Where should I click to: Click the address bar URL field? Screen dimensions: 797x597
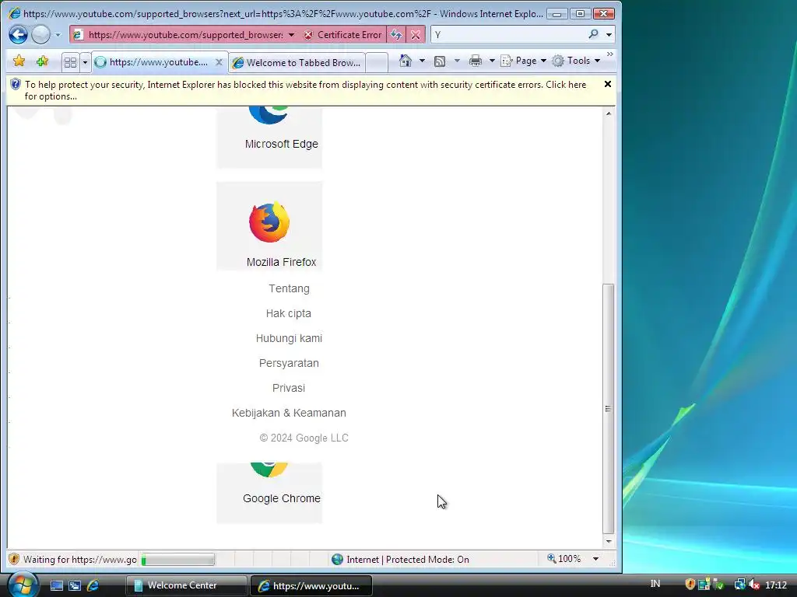[185, 34]
